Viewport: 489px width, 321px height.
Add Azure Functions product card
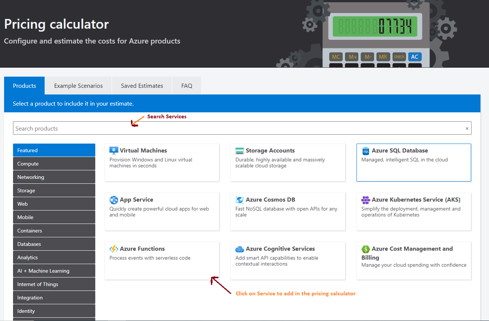tap(162, 261)
